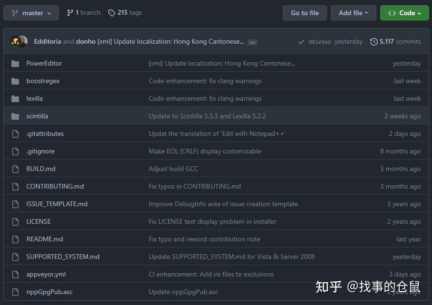Expand the Add file dropdown
The image size is (432, 305).
click(354, 13)
